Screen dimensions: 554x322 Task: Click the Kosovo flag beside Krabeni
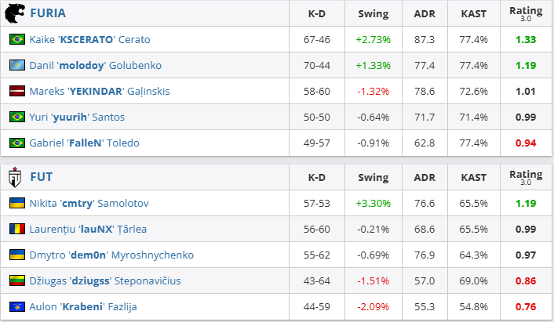point(16,306)
